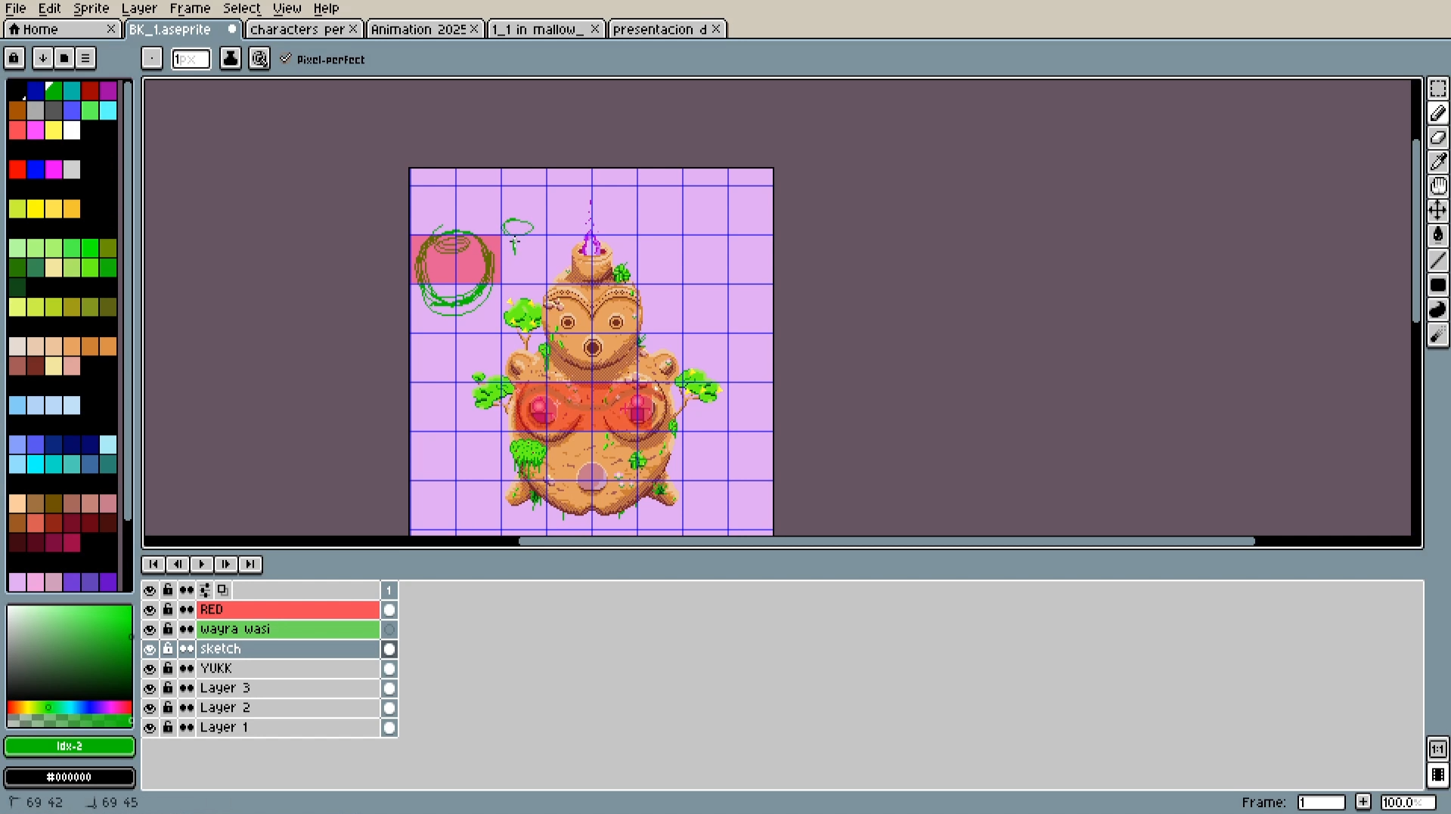1451x814 pixels.
Task: Click the plus button beside Frame field
Action: coord(1363,802)
